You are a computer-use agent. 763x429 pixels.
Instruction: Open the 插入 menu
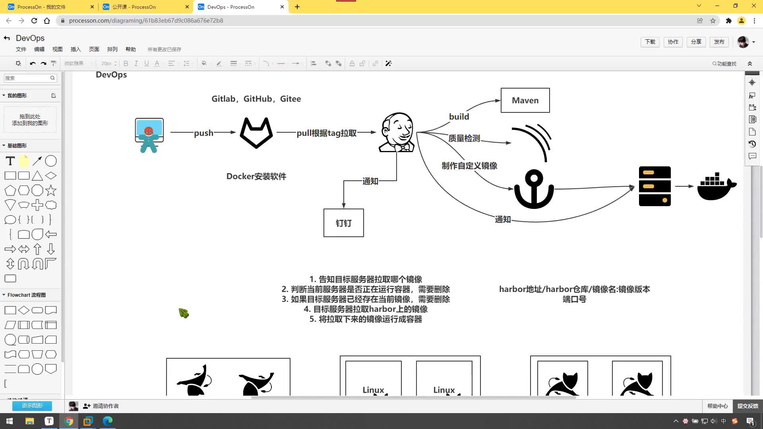tap(76, 49)
